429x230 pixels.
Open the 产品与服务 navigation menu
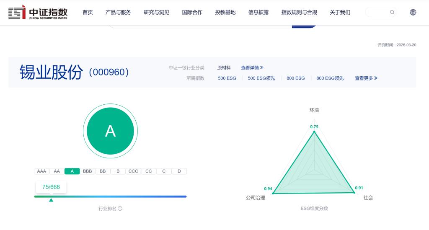pos(118,13)
